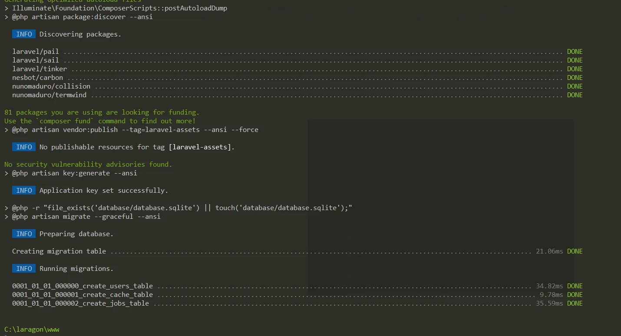Click 0001_01_01_000002_create_jobs_table migration name
Screen dimensions: 621x336
pyautogui.click(x=80, y=303)
